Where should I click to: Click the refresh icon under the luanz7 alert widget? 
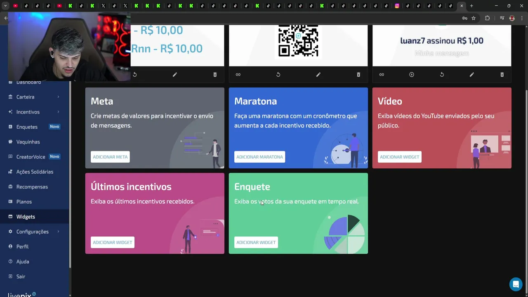442,75
